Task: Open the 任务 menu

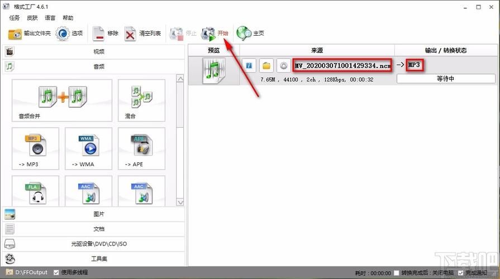Action: tap(15, 18)
